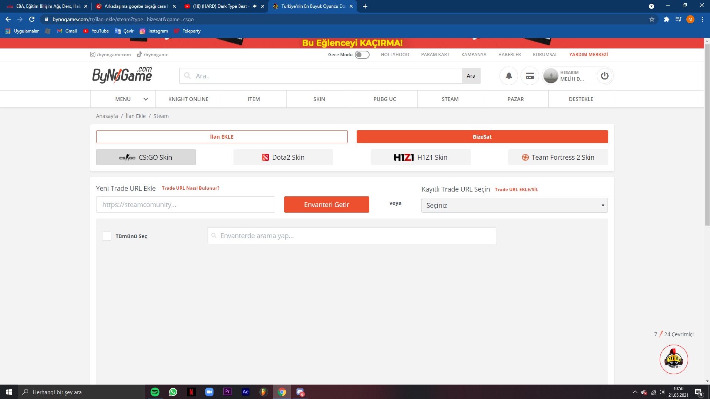The image size is (710, 399).
Task: Reload the page
Action: [x=32, y=19]
